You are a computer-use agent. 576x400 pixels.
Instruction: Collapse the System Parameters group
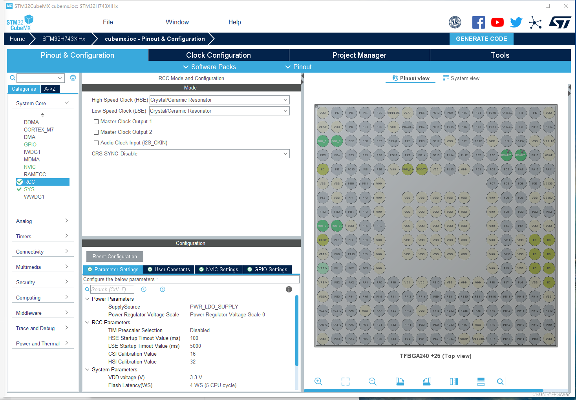(87, 369)
